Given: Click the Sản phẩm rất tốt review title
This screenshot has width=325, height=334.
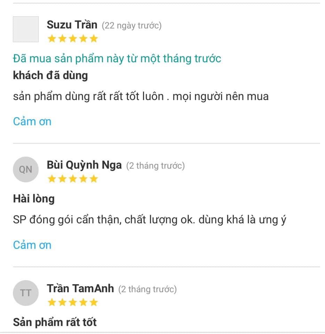Looking at the screenshot, I should tap(55, 322).
